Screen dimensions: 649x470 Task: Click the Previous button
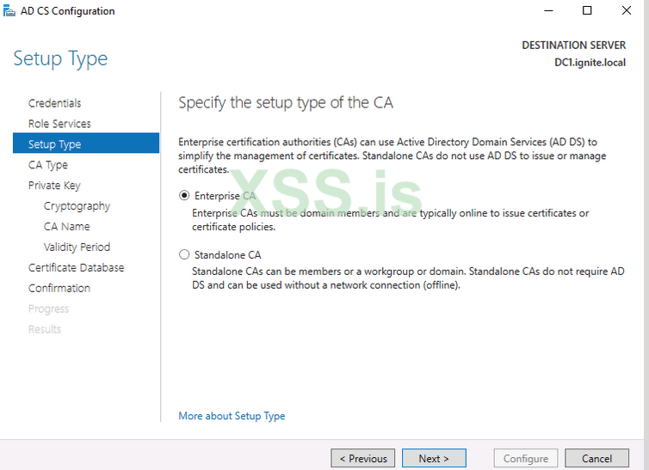[x=363, y=459]
